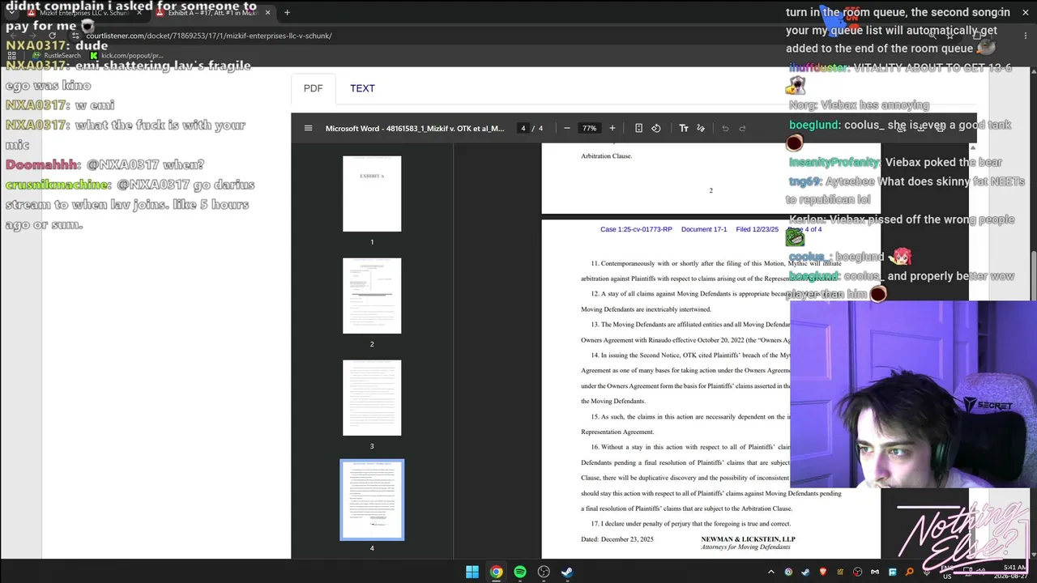
Task: Select the add text annotation tool
Action: tap(684, 128)
